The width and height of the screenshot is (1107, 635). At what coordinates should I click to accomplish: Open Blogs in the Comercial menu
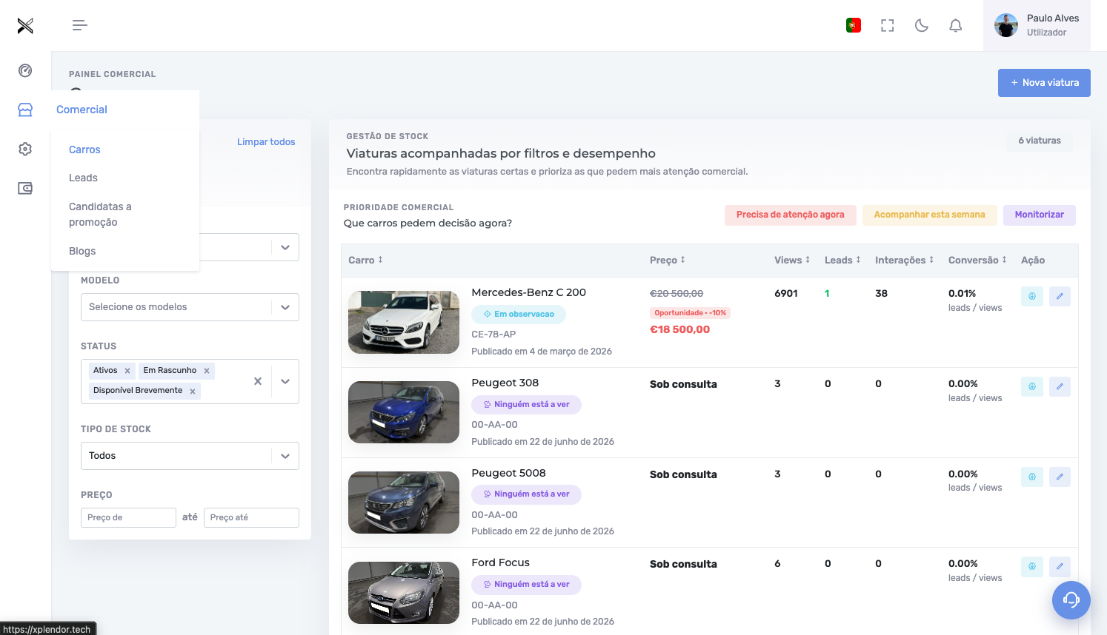pyautogui.click(x=82, y=251)
